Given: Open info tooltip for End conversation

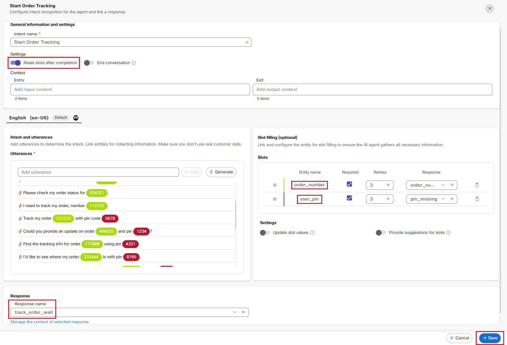Looking at the screenshot, I should pos(134,63).
